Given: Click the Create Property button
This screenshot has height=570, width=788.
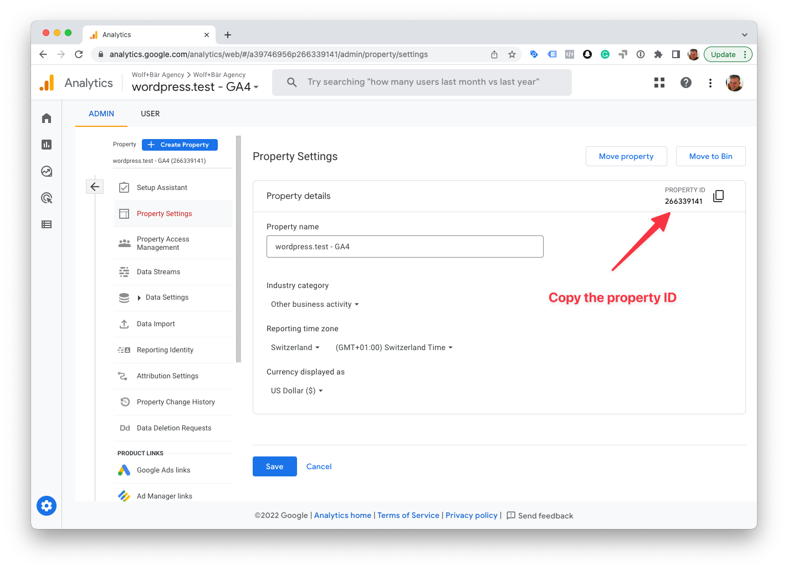Looking at the screenshot, I should point(180,145).
